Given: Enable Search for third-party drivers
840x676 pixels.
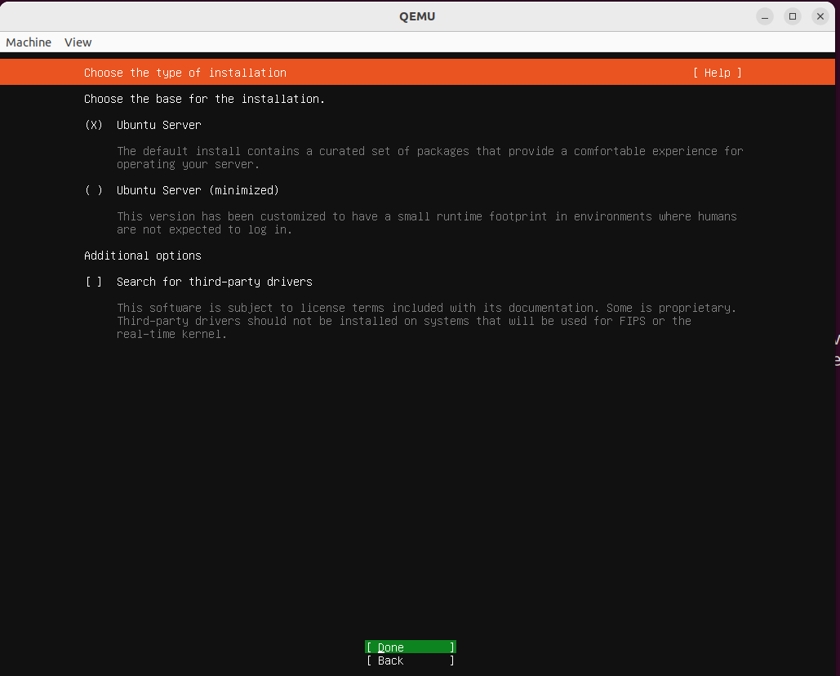Looking at the screenshot, I should coord(94,282).
